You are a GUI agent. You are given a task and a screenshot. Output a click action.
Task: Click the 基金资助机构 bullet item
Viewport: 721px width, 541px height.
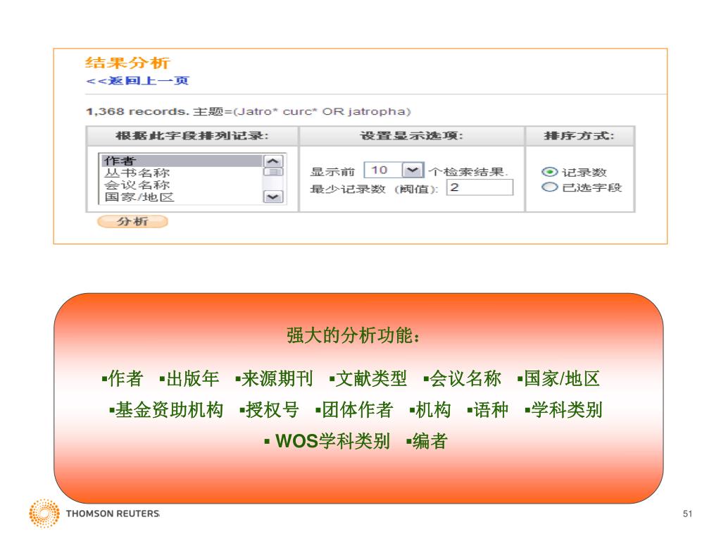coord(166,410)
